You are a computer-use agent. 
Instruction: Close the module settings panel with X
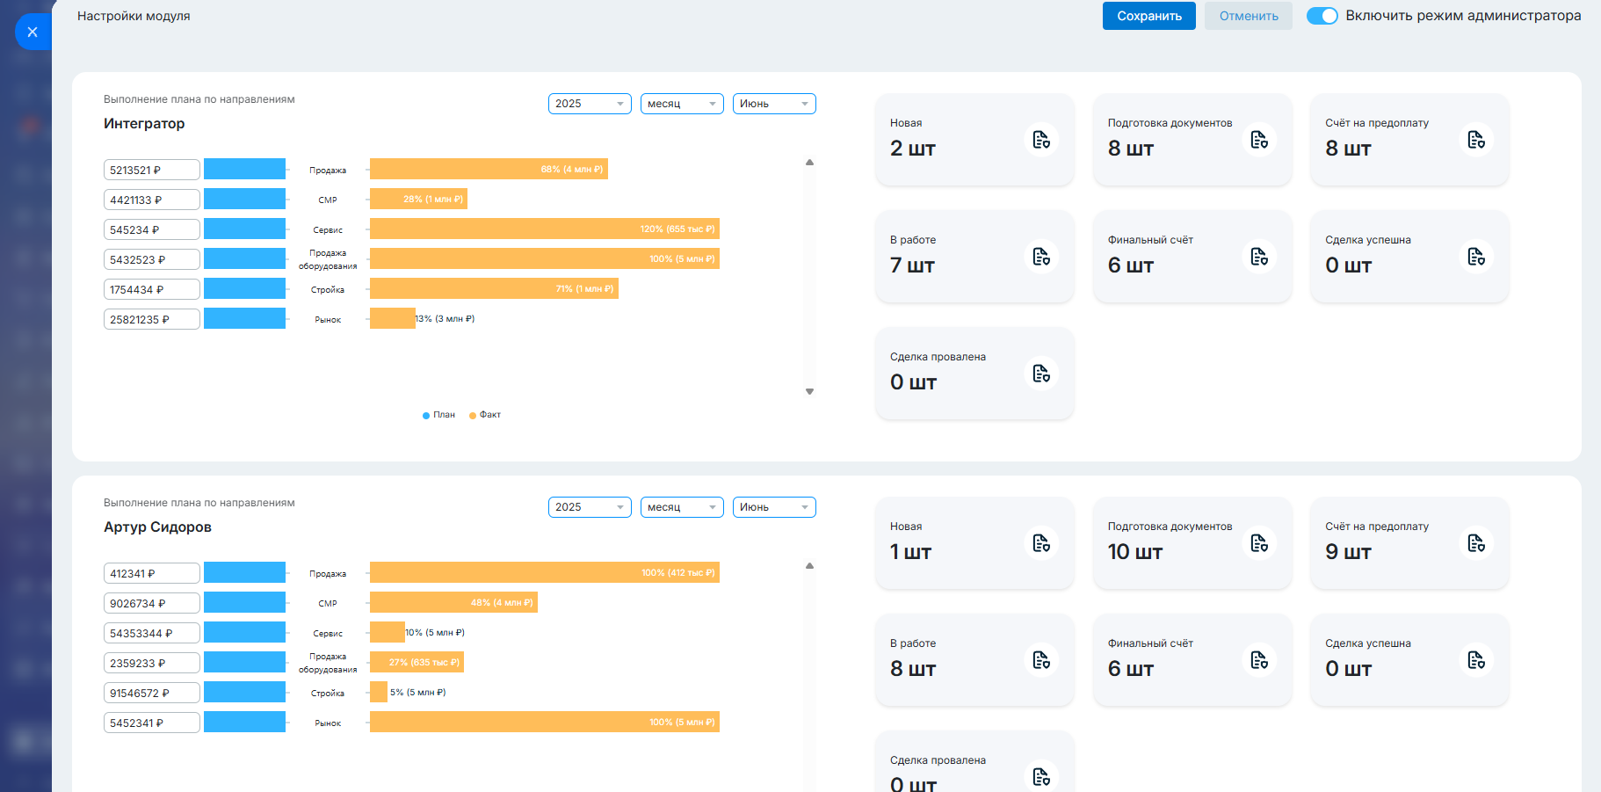click(33, 33)
